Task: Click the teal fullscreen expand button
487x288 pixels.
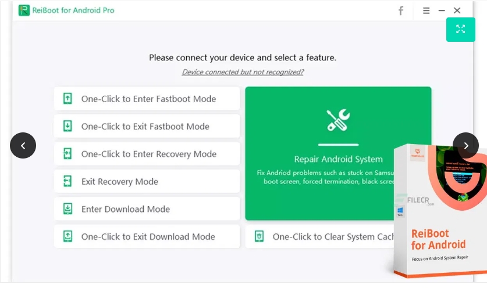Action: click(461, 30)
